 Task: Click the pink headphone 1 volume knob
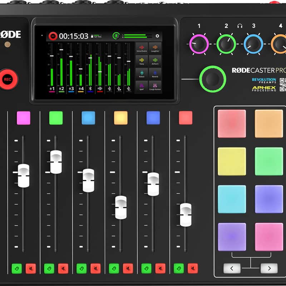coord(199,44)
